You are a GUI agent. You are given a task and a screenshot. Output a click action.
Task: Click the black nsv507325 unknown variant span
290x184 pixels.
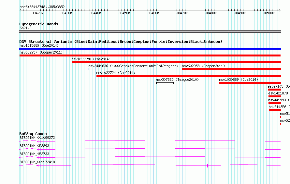click(165, 83)
